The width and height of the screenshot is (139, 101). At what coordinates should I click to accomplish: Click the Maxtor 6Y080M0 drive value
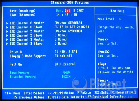68,31
